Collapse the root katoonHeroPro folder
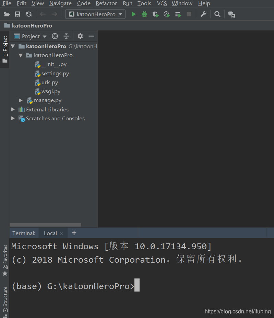Image resolution: width=274 pixels, height=318 pixels. [x=13, y=46]
